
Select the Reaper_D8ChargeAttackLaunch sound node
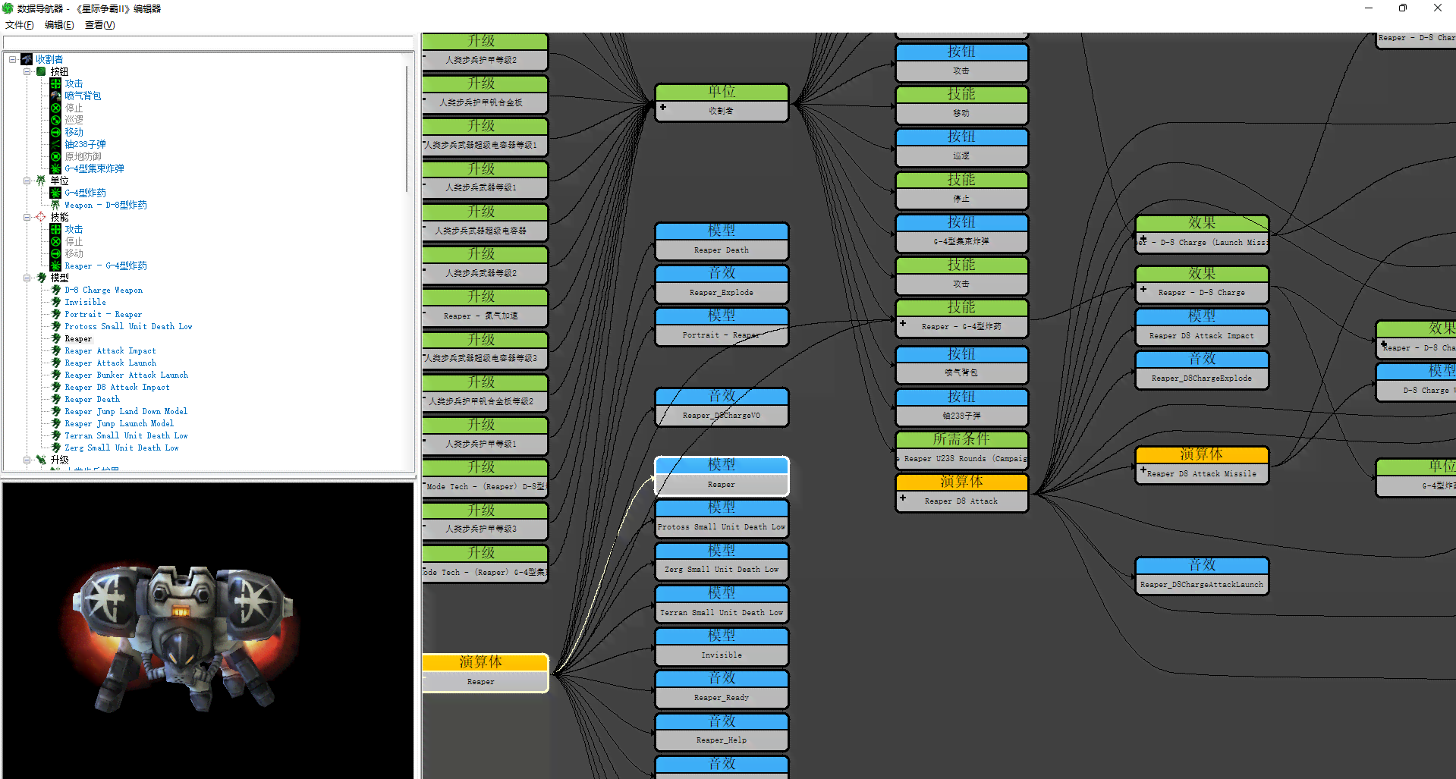pos(1202,576)
